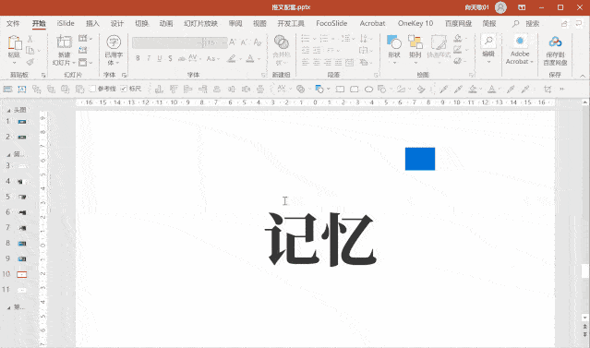The height and width of the screenshot is (348, 590).
Task: Click Save to Baidu Netdisk cloud icon
Action: tap(555, 42)
